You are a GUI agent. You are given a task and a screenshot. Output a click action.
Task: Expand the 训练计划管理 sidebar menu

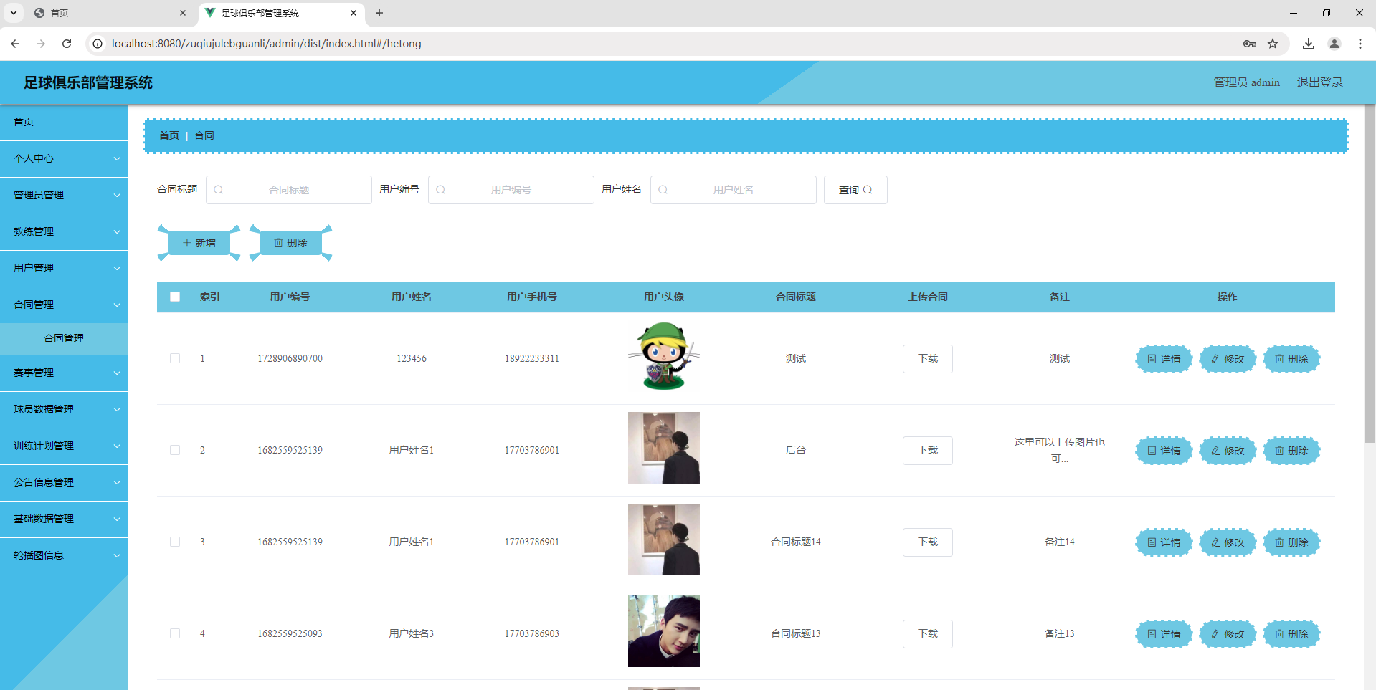click(64, 446)
